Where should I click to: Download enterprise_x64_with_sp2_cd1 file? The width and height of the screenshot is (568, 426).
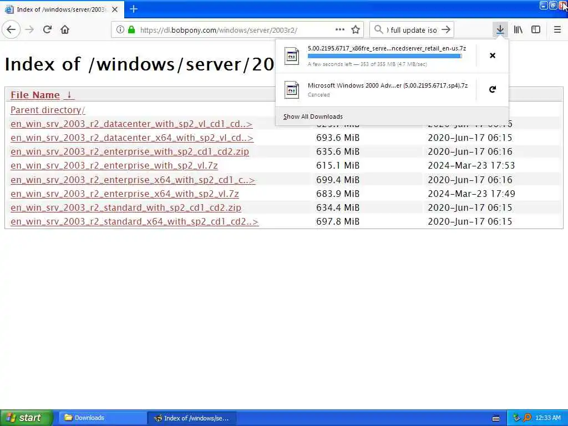(133, 180)
